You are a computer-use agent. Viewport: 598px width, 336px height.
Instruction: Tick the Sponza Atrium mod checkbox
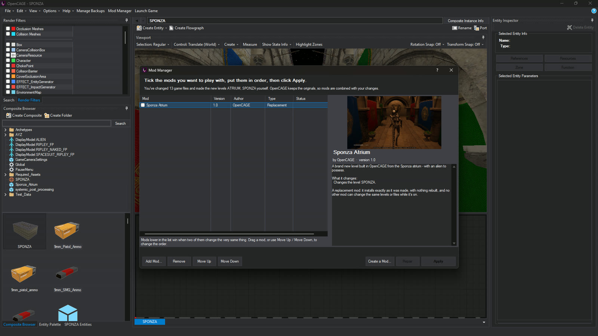click(143, 105)
